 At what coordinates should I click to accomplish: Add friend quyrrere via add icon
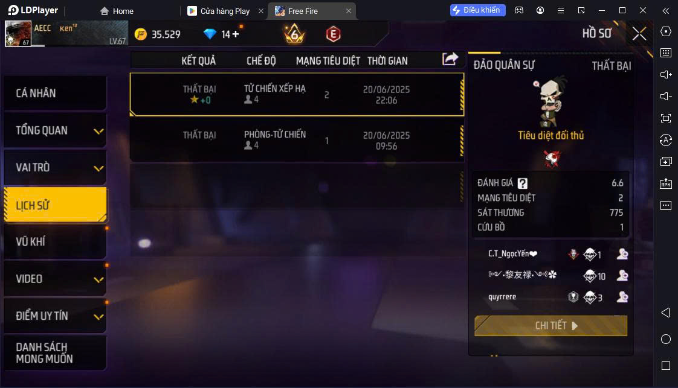pyautogui.click(x=622, y=297)
